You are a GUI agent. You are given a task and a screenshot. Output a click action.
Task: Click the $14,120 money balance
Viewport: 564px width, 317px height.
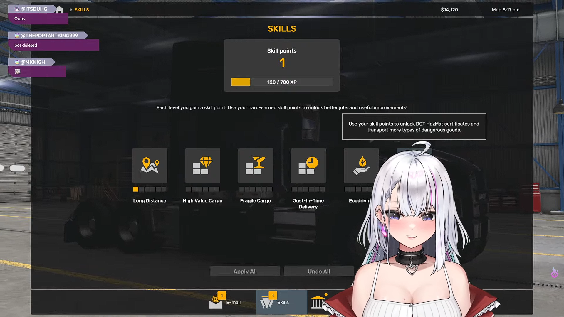(449, 10)
